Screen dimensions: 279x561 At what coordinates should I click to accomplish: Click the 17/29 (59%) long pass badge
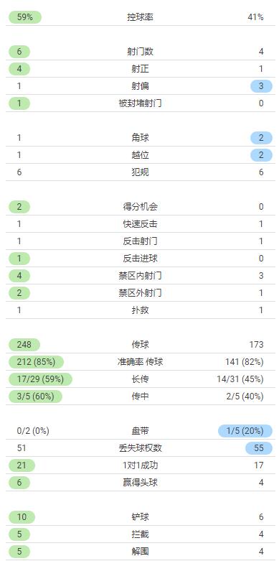point(40,379)
